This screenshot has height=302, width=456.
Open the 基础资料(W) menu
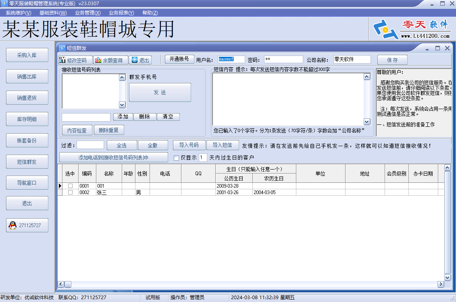53,13
